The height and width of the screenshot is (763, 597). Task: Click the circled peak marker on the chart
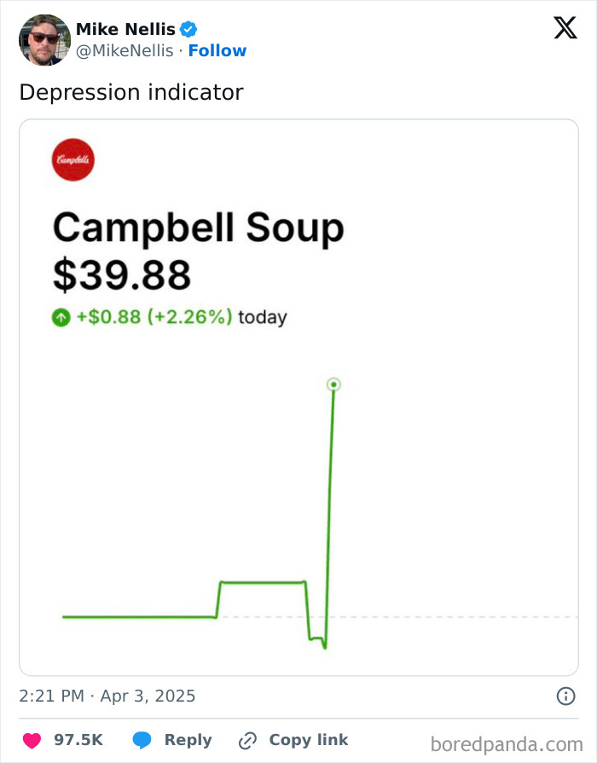tap(333, 385)
